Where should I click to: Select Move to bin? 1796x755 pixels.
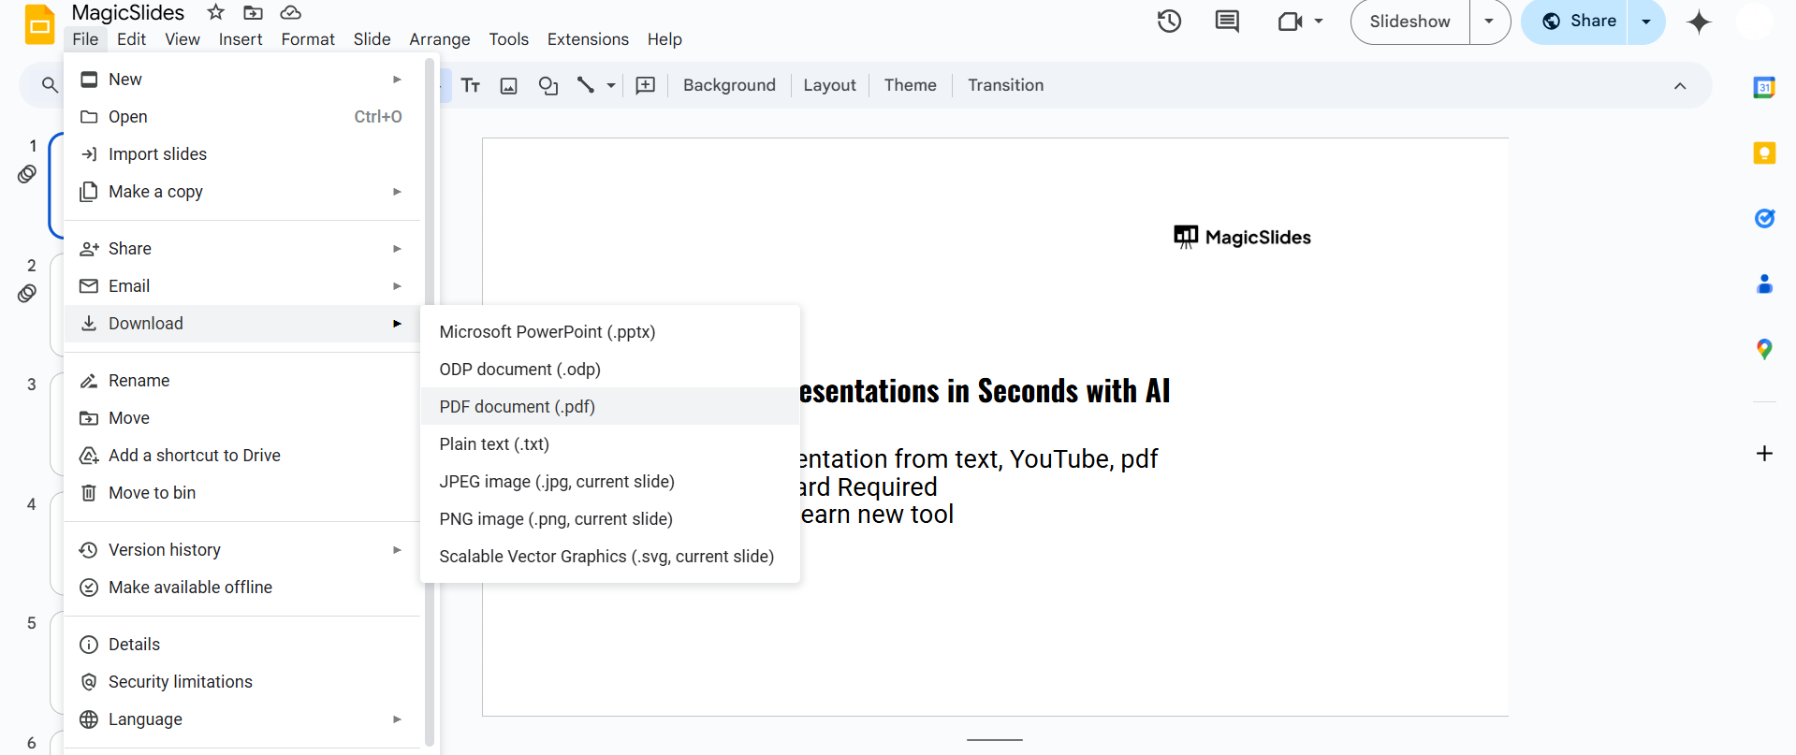[x=242, y=493]
